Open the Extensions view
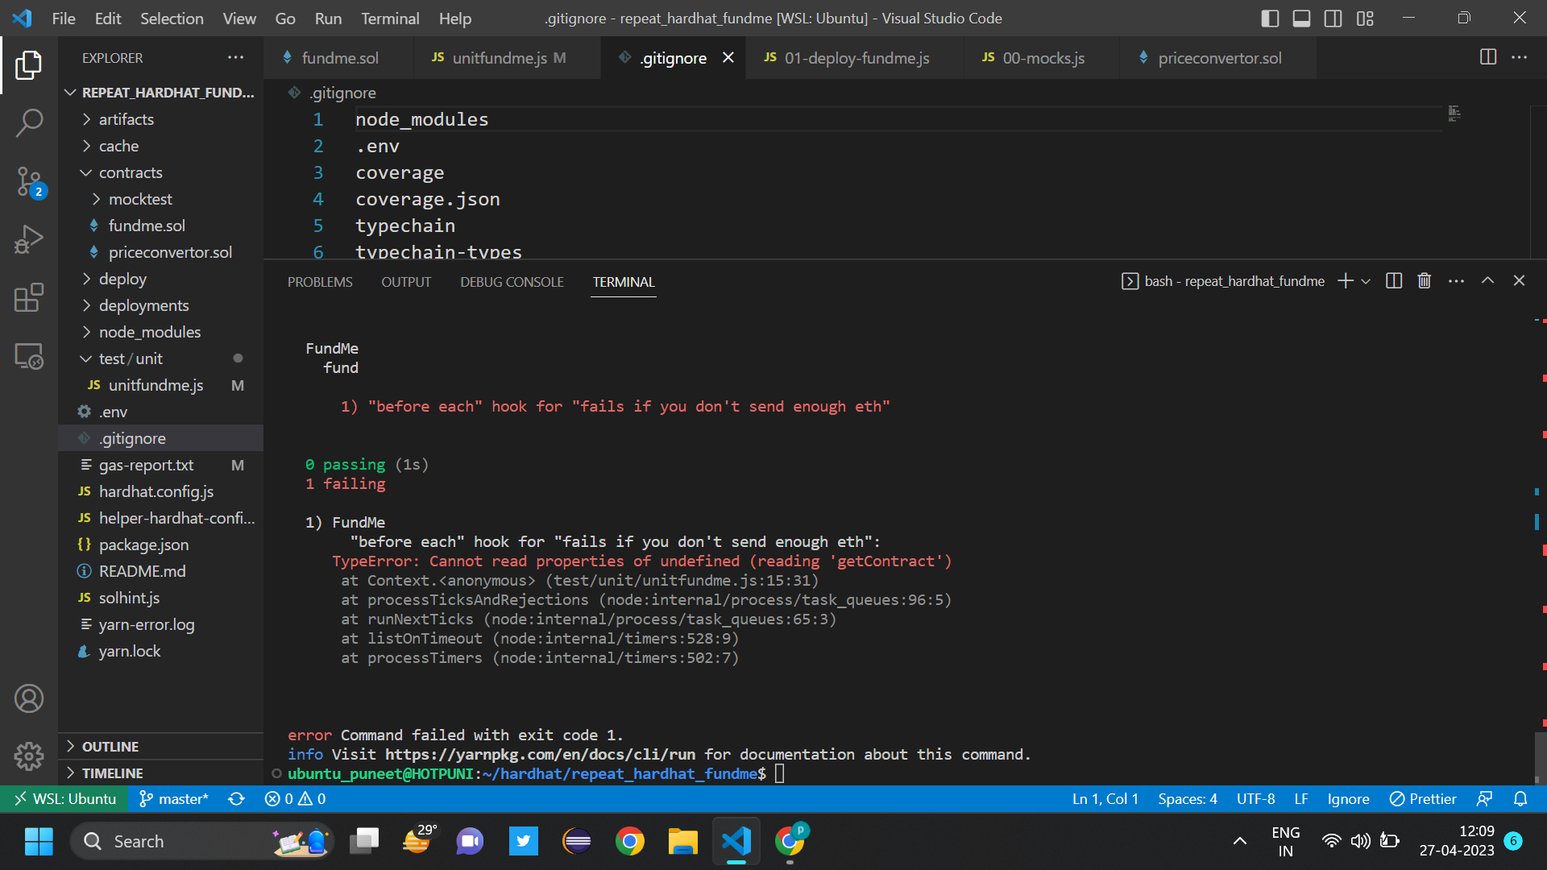 pos(29,297)
